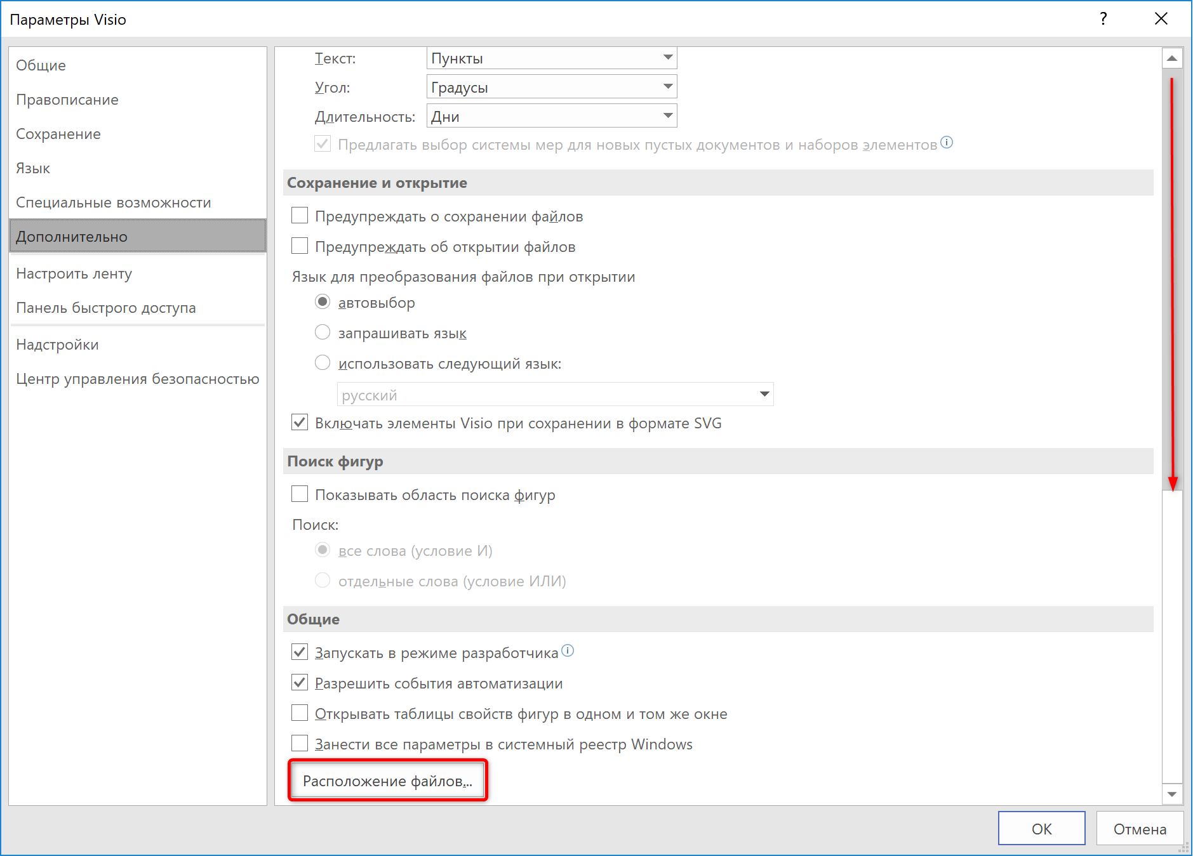This screenshot has width=1193, height=856.
Task: Switch to Общие options category
Action: (x=138, y=65)
